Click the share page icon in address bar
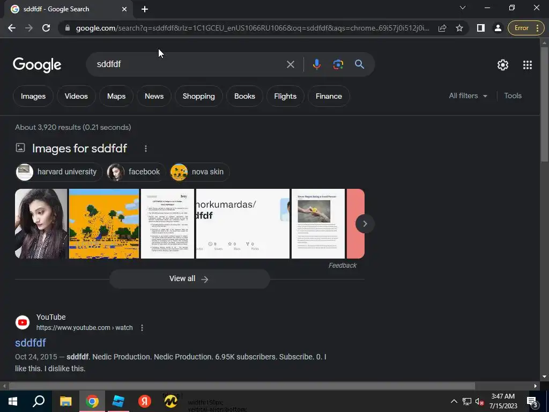Image resolution: width=549 pixels, height=412 pixels. click(442, 28)
